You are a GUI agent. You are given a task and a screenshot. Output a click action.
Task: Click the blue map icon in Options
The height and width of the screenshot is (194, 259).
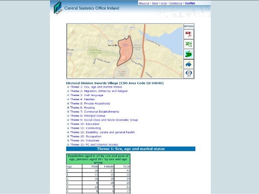coord(189,64)
